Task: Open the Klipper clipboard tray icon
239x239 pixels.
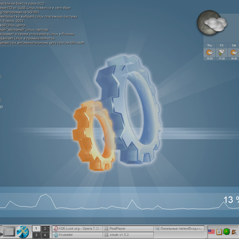Action: pos(219,232)
